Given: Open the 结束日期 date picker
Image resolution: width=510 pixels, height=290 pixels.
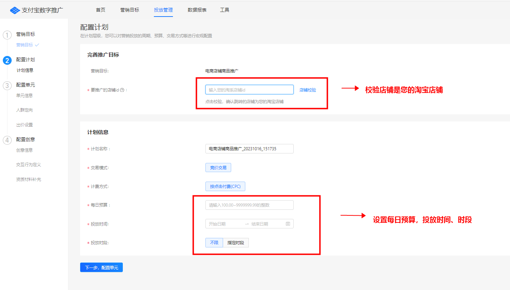Looking at the screenshot, I should [265, 224].
